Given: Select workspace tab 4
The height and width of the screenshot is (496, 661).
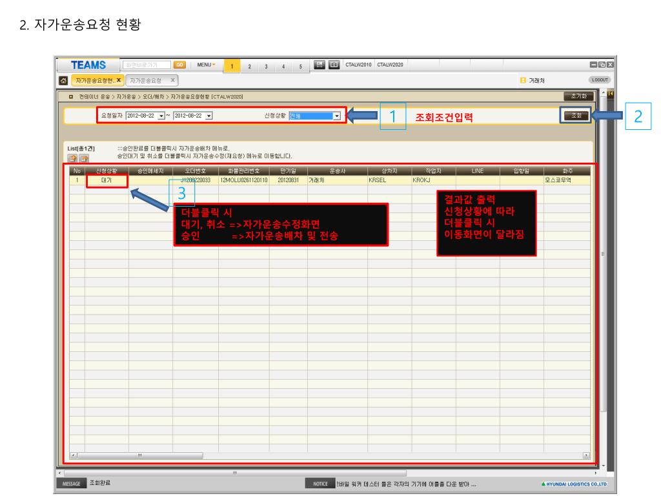Looking at the screenshot, I should [283, 67].
